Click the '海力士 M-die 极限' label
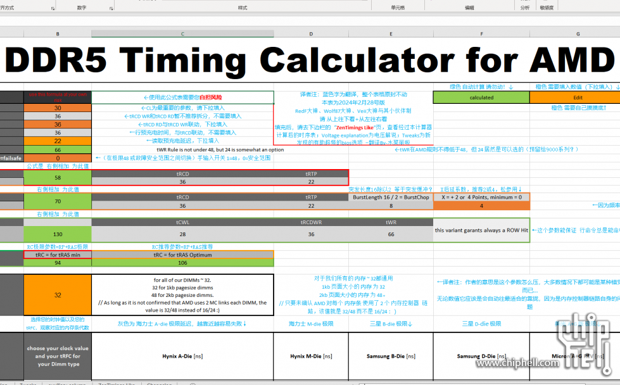 [x=311, y=324]
